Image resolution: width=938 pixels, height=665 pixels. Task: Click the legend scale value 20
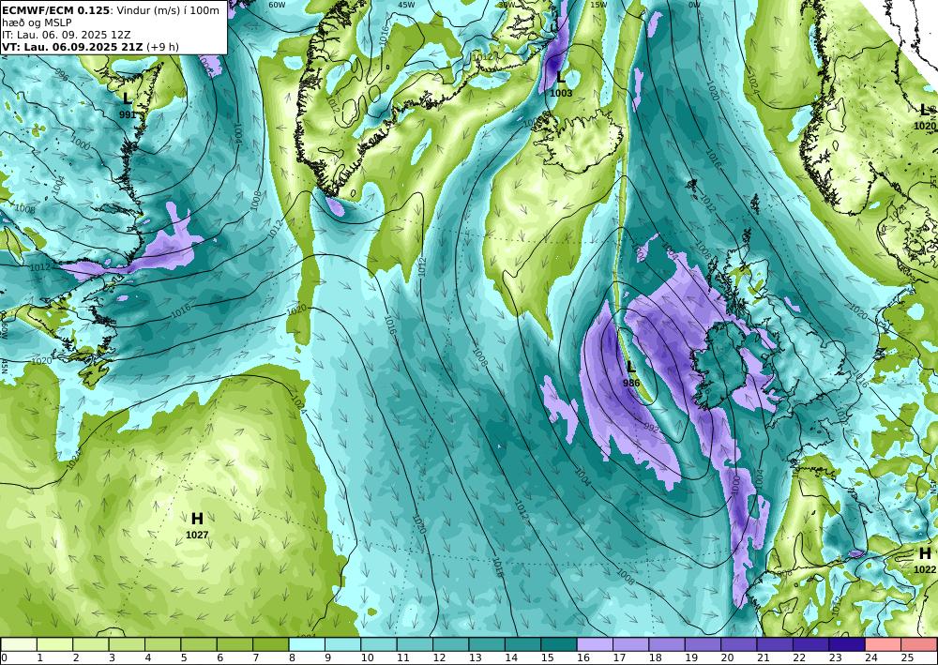tap(727, 658)
